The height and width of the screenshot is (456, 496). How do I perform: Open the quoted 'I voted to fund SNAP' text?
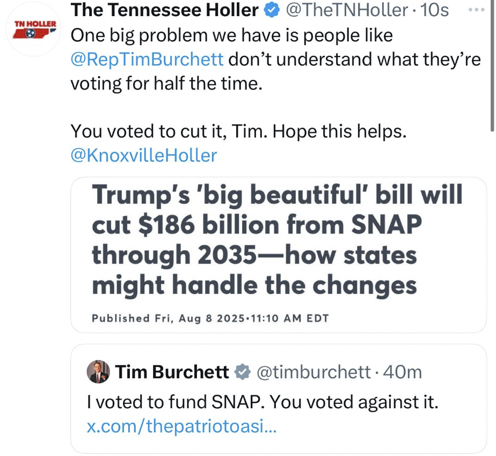pos(262,401)
